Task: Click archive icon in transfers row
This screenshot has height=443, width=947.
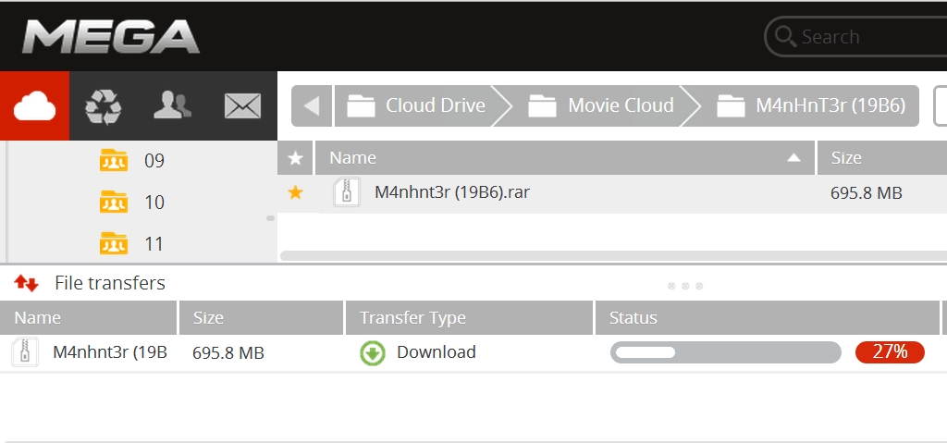Action: pyautogui.click(x=25, y=352)
